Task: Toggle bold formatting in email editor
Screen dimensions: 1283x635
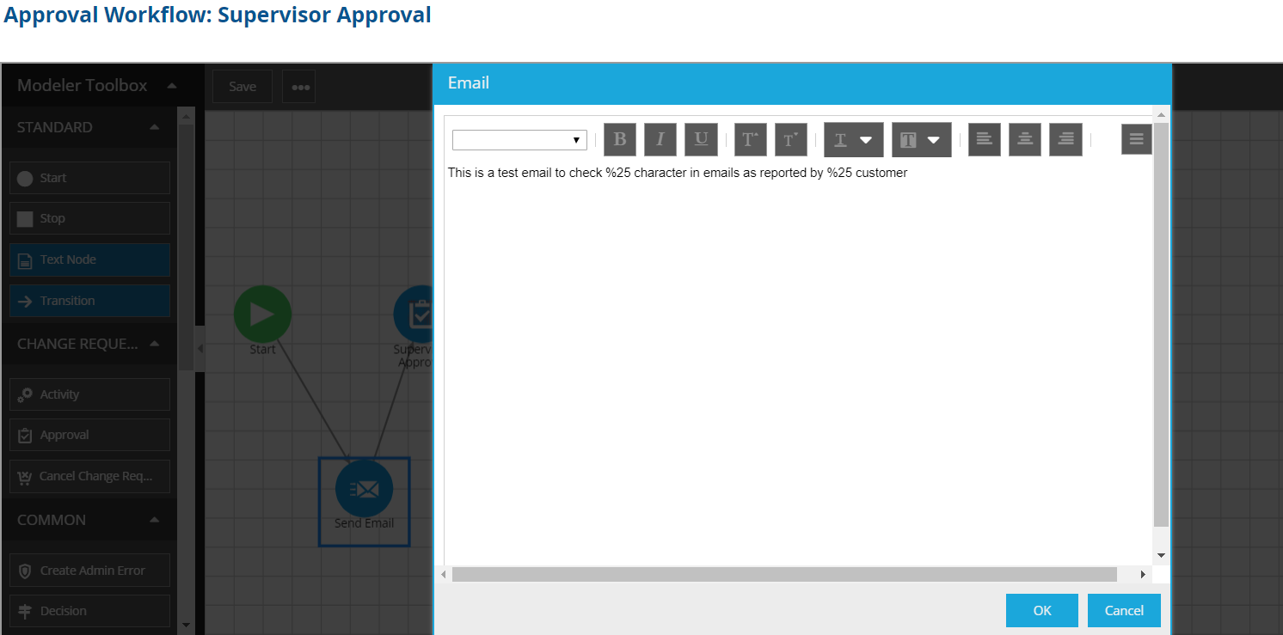Action: (619, 140)
